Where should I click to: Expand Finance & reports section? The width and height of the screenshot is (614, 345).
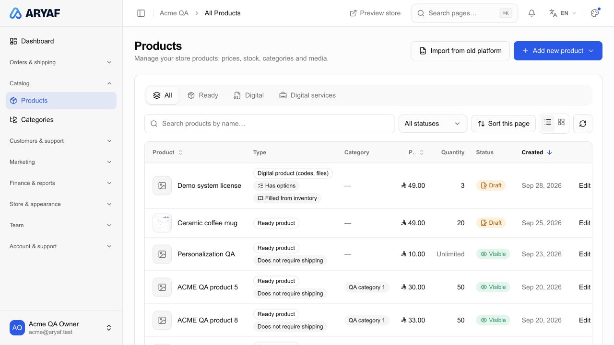click(61, 183)
